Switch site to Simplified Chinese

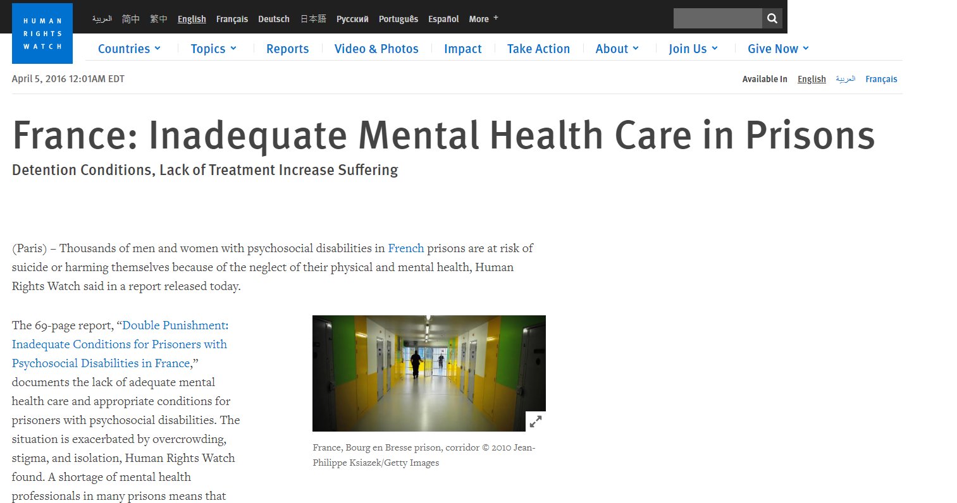(x=131, y=19)
